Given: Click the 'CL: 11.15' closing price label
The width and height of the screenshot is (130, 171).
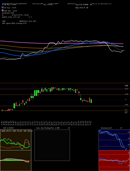Looking at the screenshot, I should pos(48,5).
